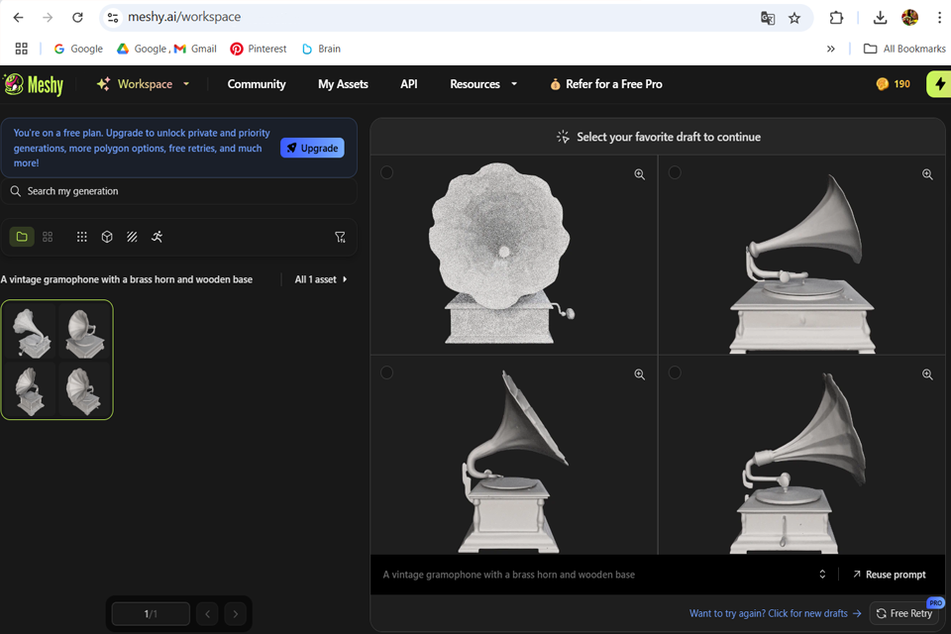Select the running figure animation filter icon
951x634 pixels.
coord(158,237)
